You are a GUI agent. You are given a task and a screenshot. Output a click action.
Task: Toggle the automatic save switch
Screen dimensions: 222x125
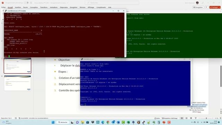[26, 3]
